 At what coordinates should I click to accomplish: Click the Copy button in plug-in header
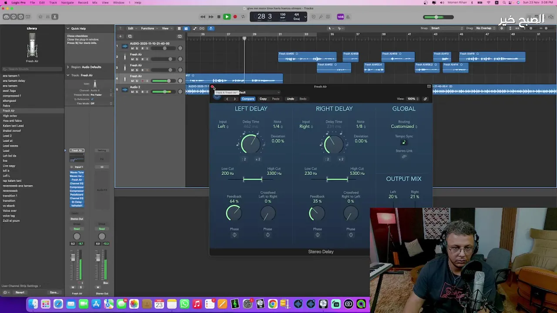(263, 99)
